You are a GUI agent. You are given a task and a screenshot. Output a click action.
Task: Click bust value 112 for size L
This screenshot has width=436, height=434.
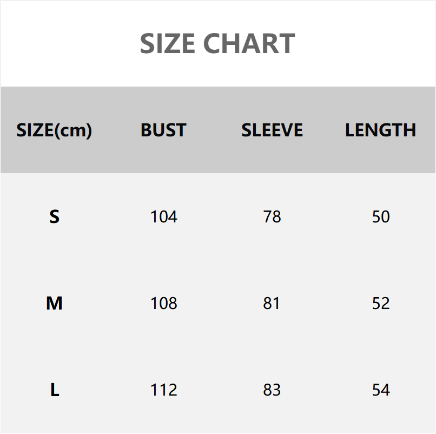163,390
